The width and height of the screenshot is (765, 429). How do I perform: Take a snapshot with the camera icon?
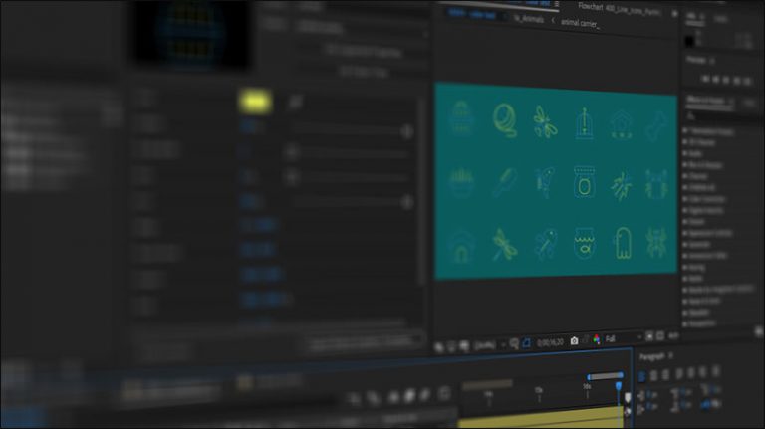(574, 341)
